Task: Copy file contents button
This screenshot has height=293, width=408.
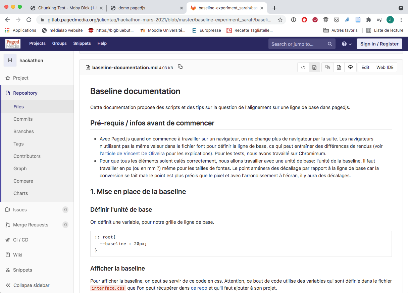Action: point(327,68)
